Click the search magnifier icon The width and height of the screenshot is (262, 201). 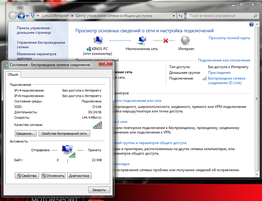(x=255, y=16)
